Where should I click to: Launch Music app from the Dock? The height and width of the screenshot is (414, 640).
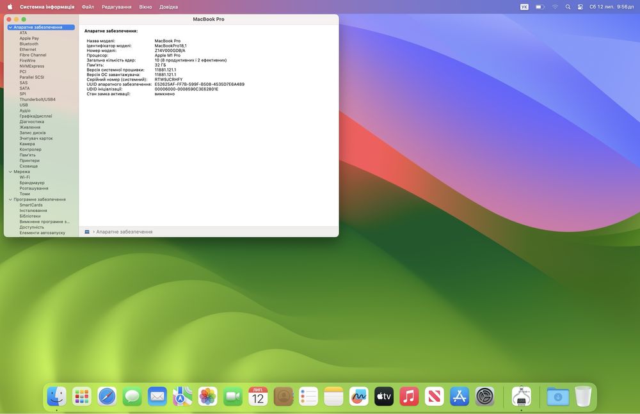coord(409,396)
